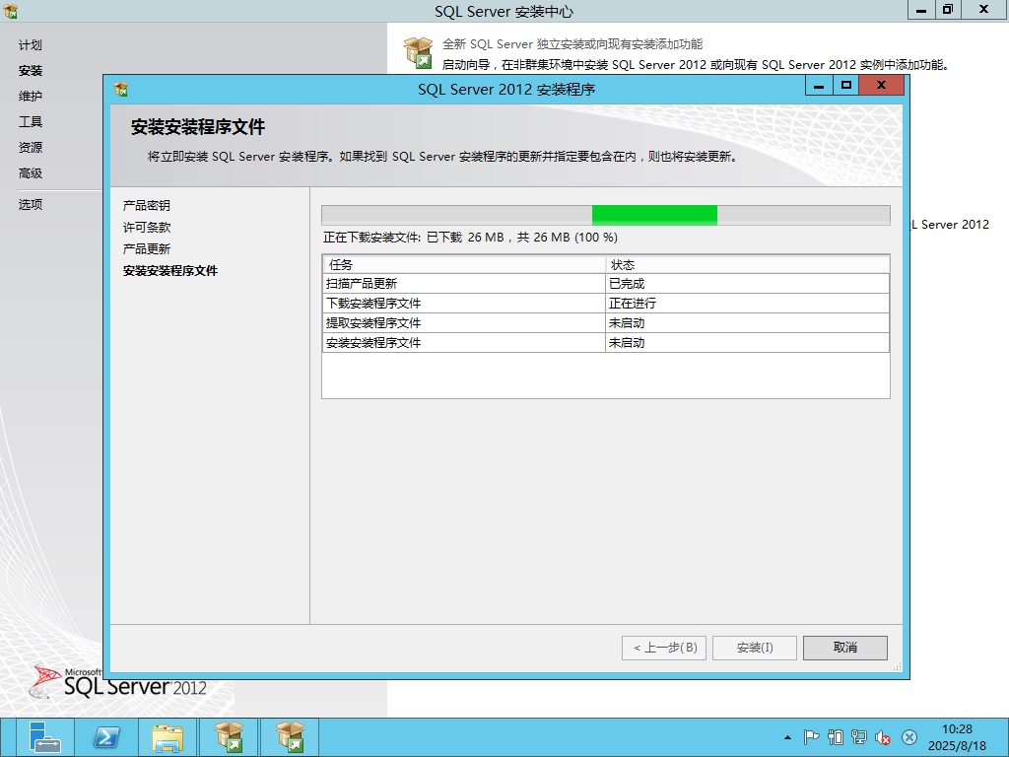The image size is (1009, 757).
Task: Click the 安装(I) install button
Action: pyautogui.click(x=755, y=648)
